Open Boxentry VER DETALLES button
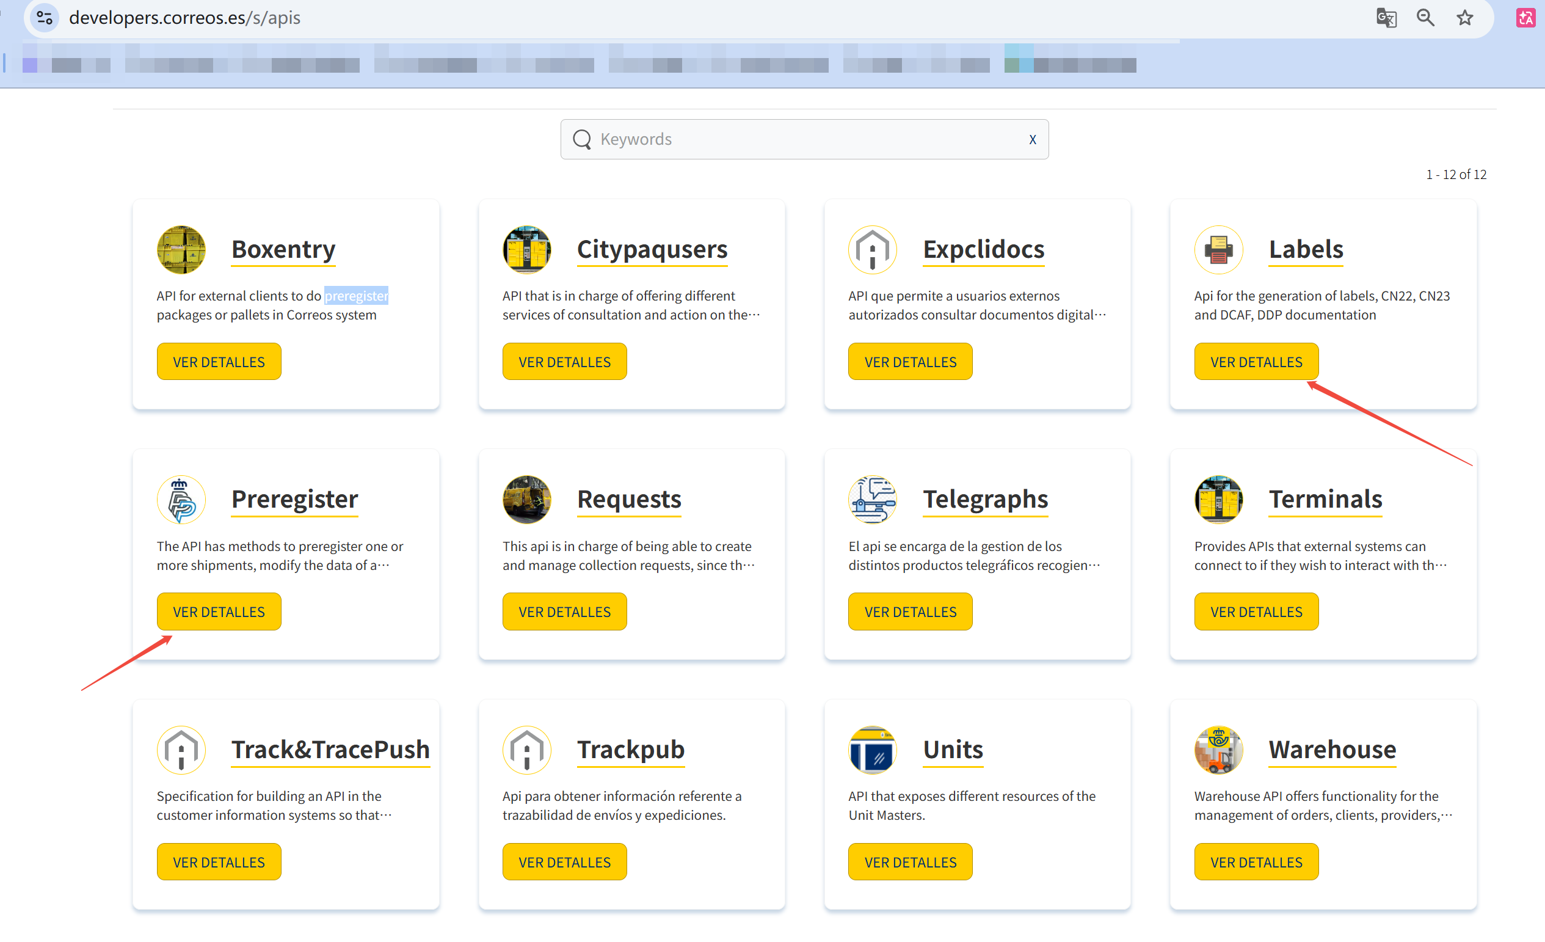 pos(219,361)
